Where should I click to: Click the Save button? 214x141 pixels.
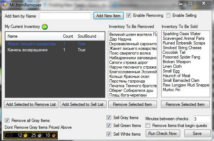(x=197, y=133)
